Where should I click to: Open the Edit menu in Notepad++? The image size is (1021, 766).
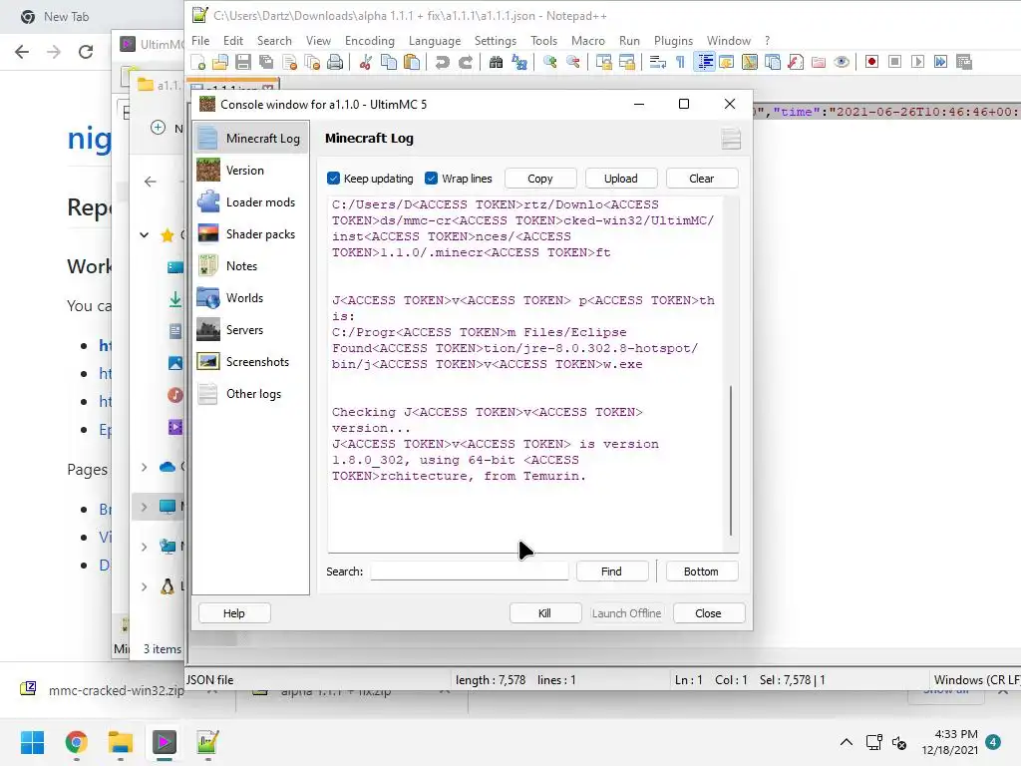(x=232, y=40)
